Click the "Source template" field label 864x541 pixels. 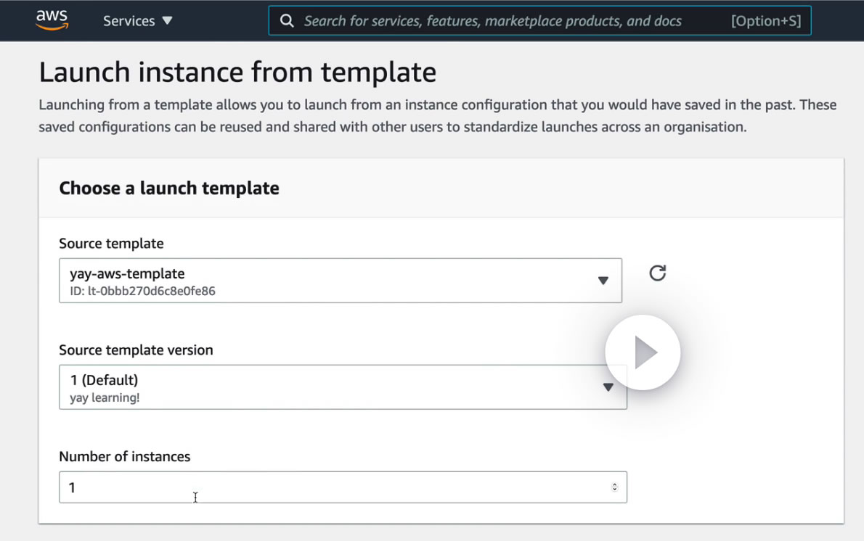pyautogui.click(x=111, y=244)
